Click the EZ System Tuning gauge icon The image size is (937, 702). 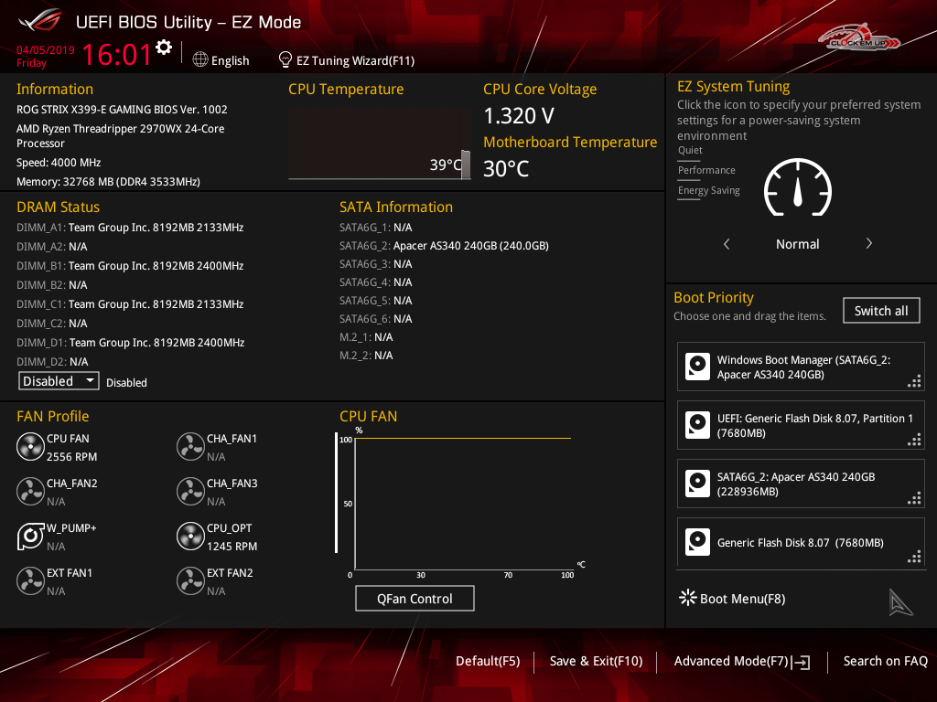click(797, 191)
